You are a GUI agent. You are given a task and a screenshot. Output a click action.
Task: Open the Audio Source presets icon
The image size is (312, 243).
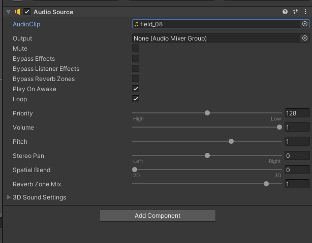[x=295, y=12]
